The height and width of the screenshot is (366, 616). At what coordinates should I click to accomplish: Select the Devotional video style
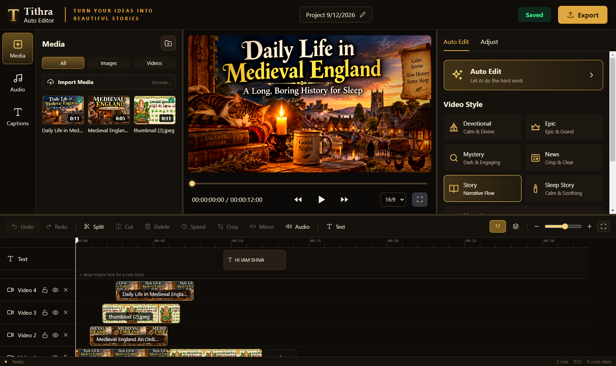tap(482, 127)
